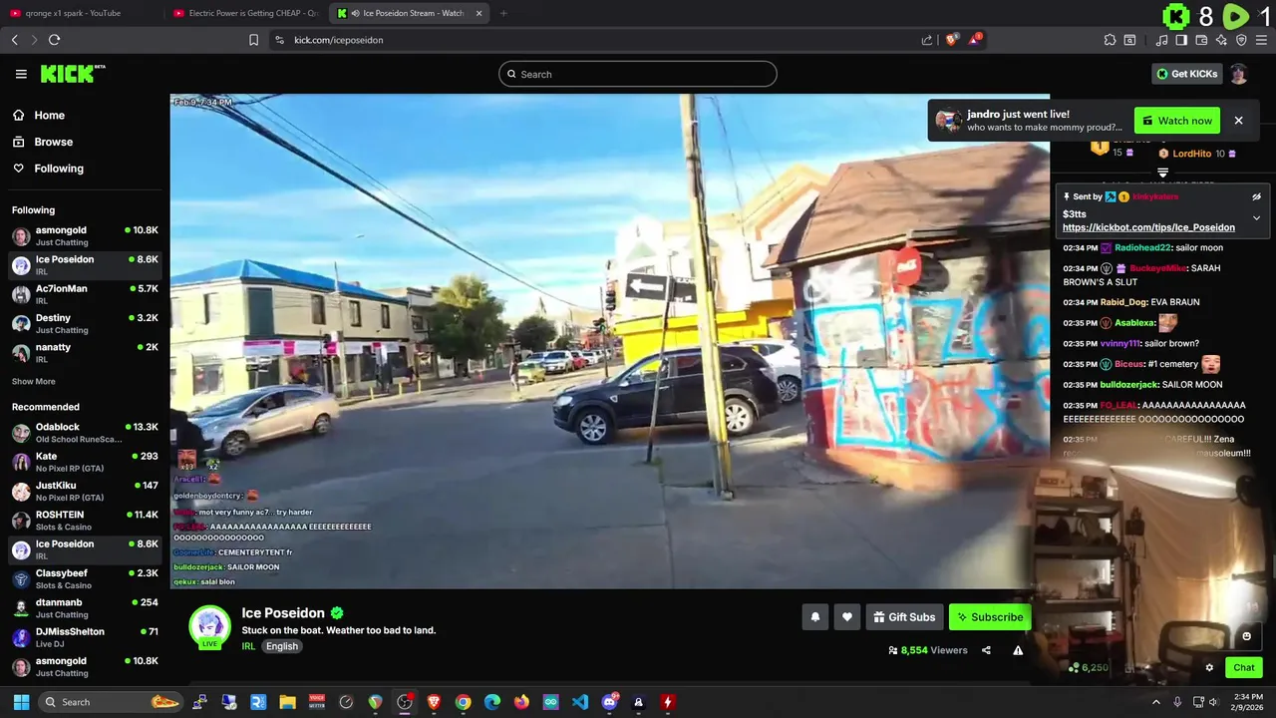The width and height of the screenshot is (1276, 718).
Task: Click the kick.com address bar
Action: point(598,40)
